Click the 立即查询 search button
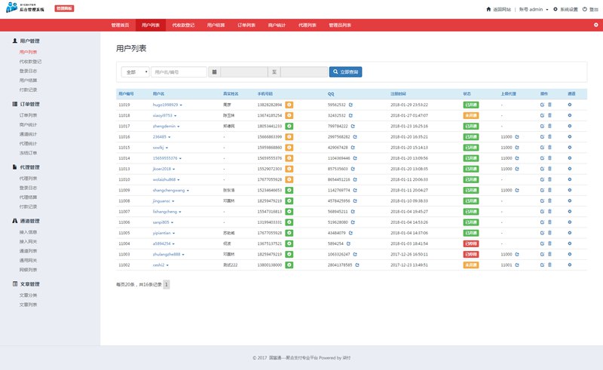Viewport: 603px width, 370px height. pyautogui.click(x=345, y=72)
